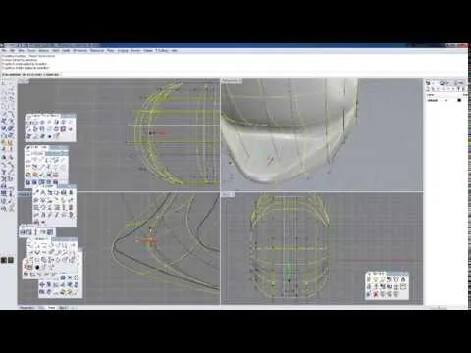Image resolution: width=471 pixels, height=353 pixels.
Task: Click the black layer color swatch
Action: click(x=459, y=100)
